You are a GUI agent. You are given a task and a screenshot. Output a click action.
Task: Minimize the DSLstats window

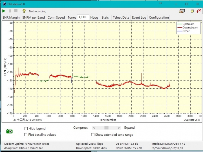(176, 4)
